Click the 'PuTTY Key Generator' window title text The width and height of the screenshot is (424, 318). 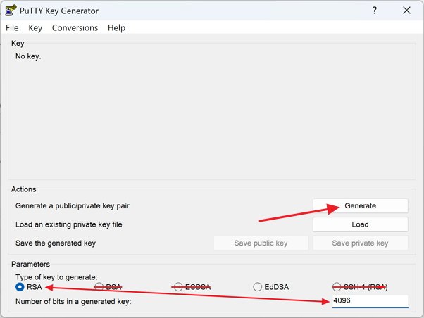point(59,11)
